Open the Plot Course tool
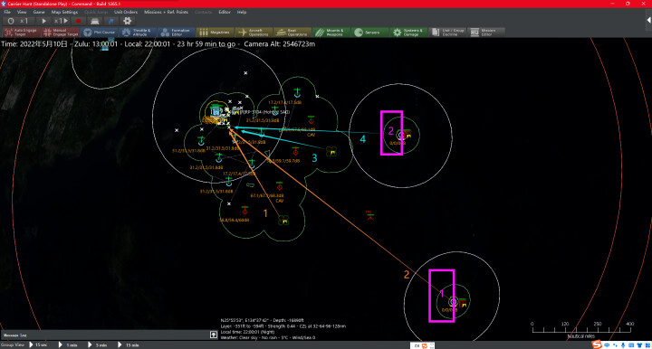The width and height of the screenshot is (652, 349). pyautogui.click(x=99, y=33)
